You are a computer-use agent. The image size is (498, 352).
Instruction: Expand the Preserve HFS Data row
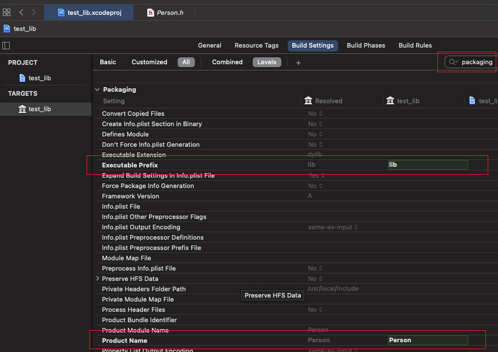coord(97,279)
